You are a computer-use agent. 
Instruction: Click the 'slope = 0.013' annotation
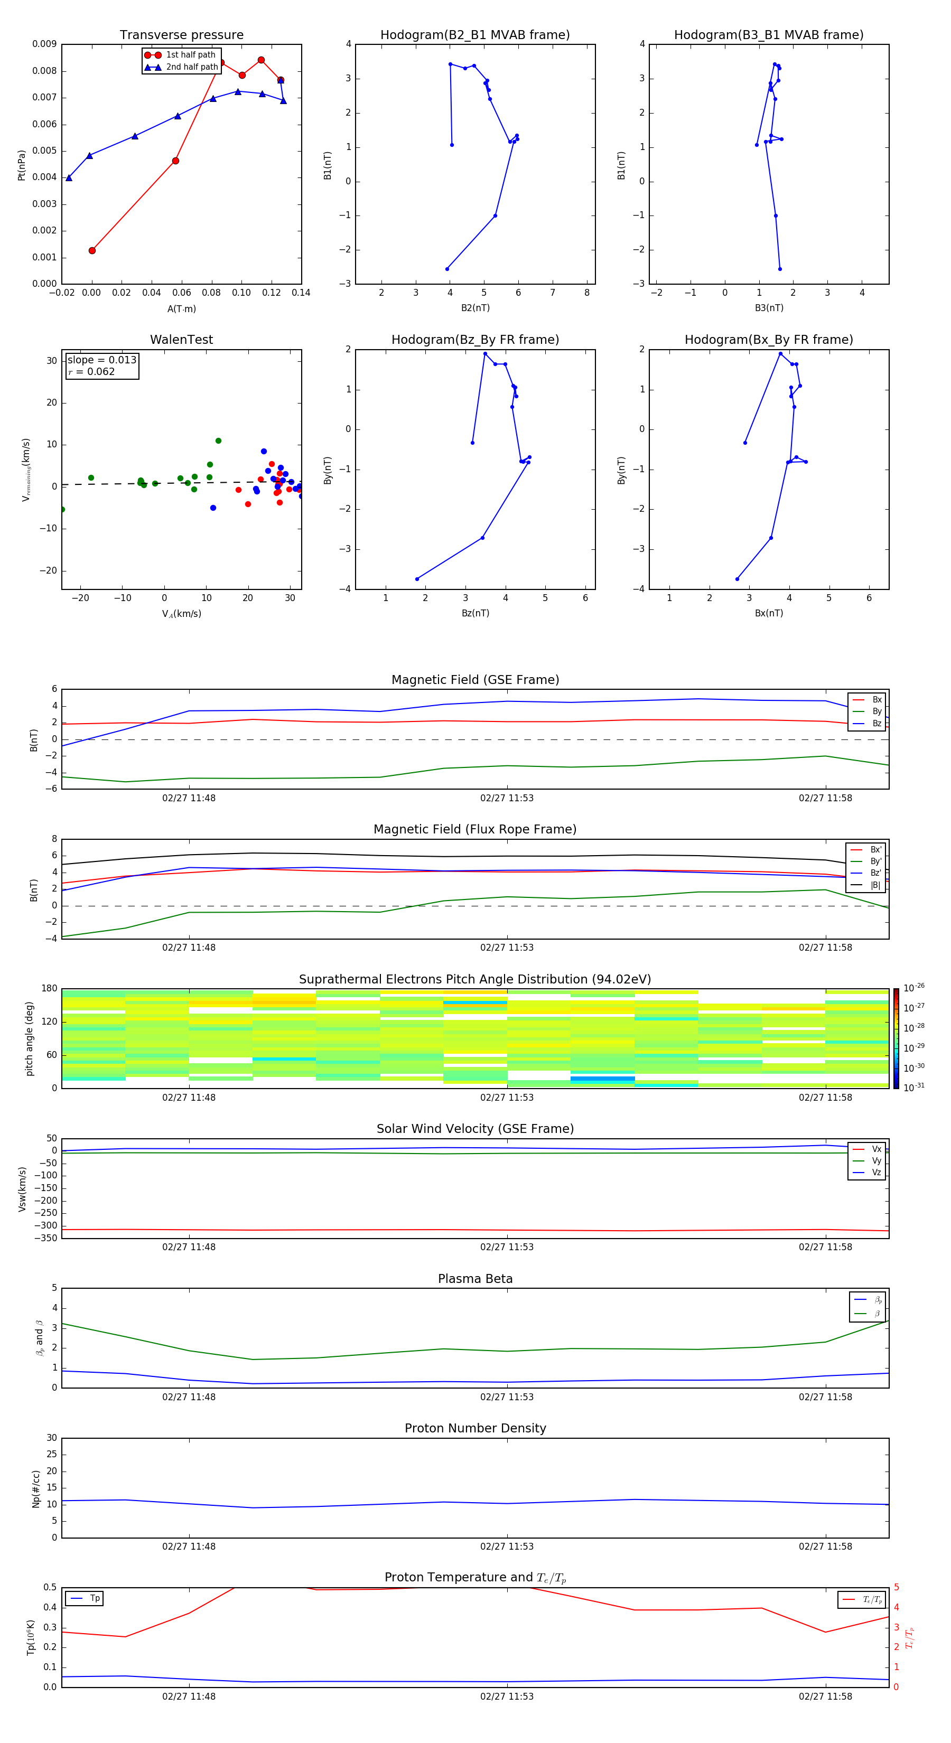coord(102,360)
